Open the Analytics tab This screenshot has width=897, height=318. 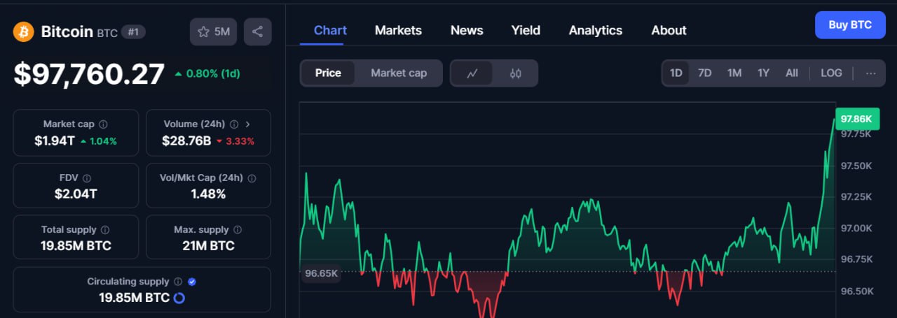click(x=596, y=30)
